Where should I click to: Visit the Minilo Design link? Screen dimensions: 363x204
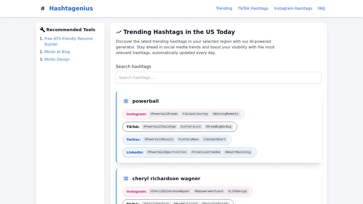coord(57,59)
